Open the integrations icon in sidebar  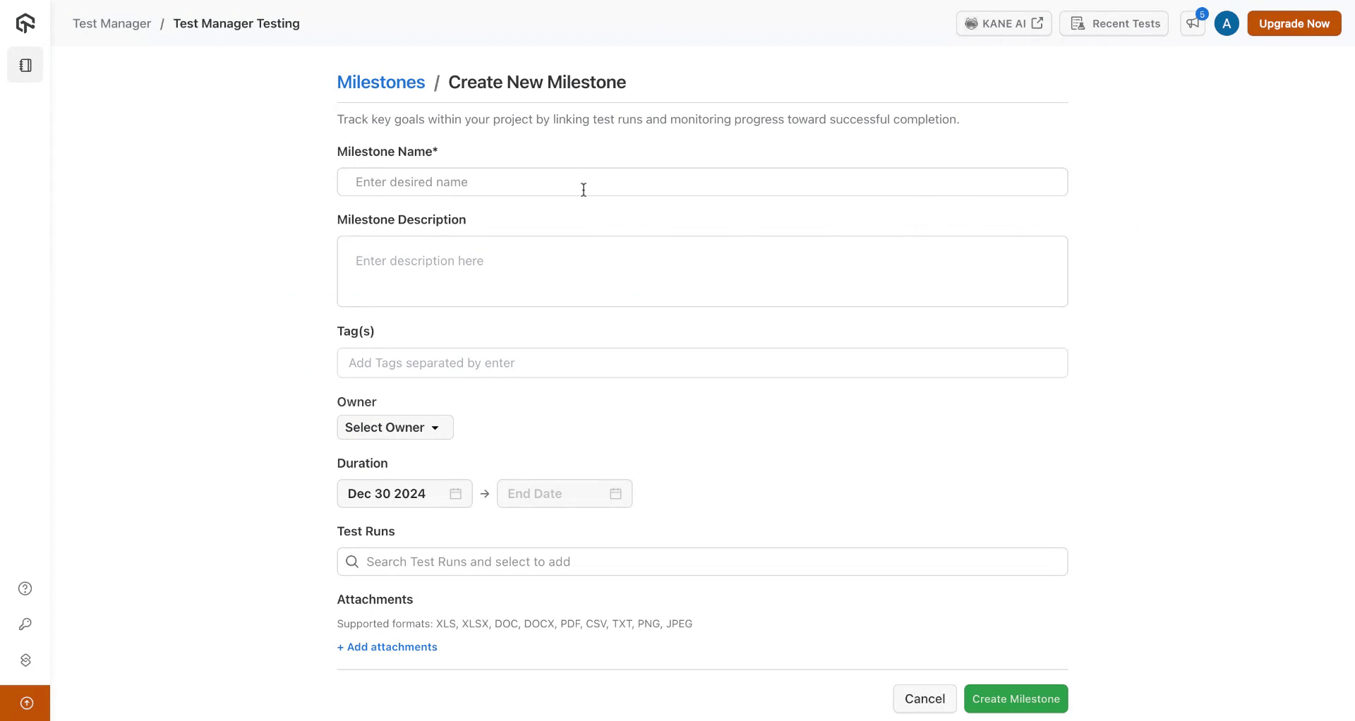point(25,660)
